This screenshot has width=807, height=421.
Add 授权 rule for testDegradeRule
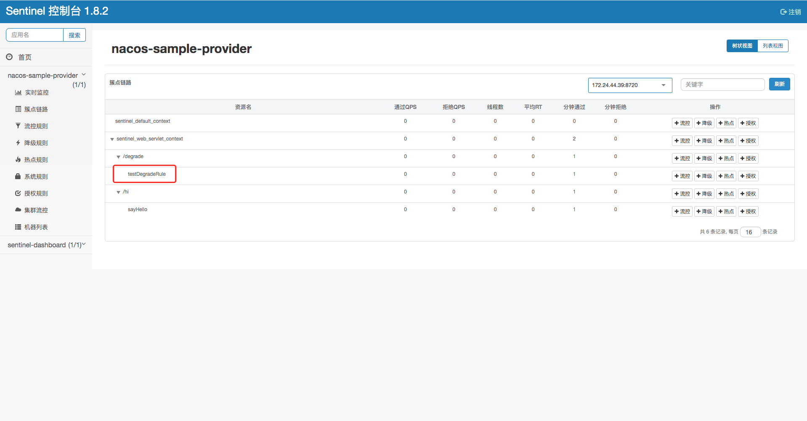click(x=748, y=176)
